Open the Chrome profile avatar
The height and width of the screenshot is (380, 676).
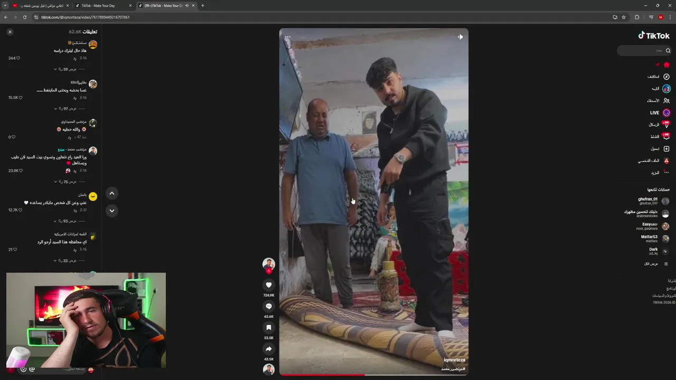(x=660, y=17)
